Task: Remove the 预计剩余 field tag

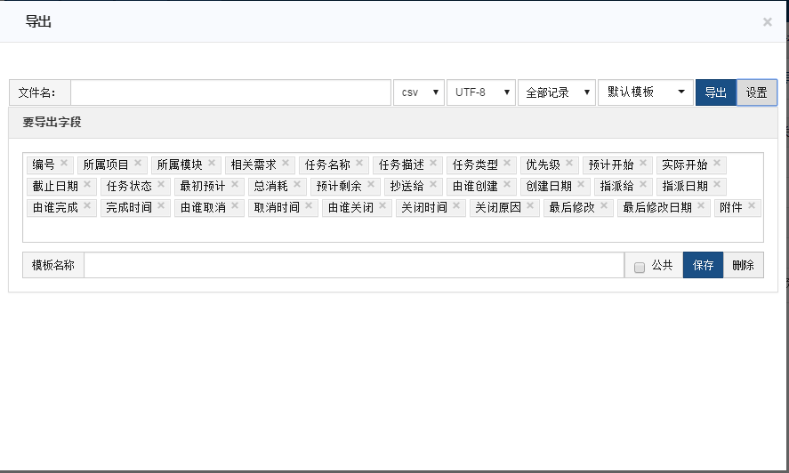Action: 371,184
